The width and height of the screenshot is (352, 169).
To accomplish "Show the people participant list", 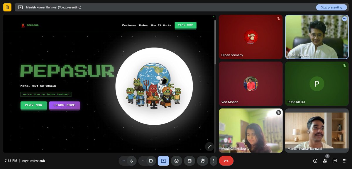I will 325,161.
